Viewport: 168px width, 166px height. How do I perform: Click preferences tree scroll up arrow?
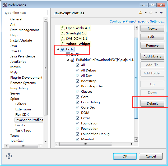pyautogui.click(x=46, y=19)
